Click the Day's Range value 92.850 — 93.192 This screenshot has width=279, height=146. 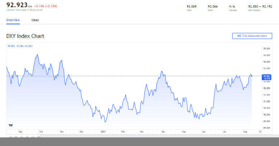point(260,6)
